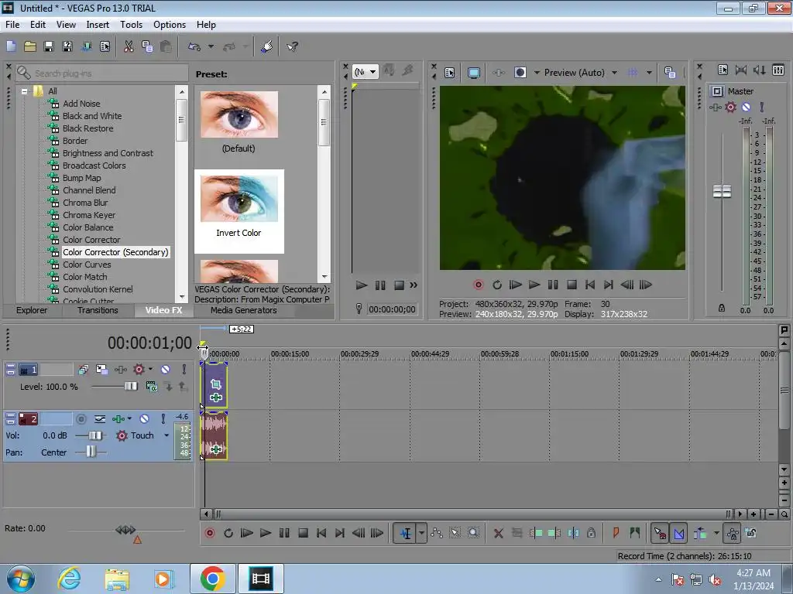
Task: Click the Delete X icon in timeline toolbar
Action: (x=499, y=533)
